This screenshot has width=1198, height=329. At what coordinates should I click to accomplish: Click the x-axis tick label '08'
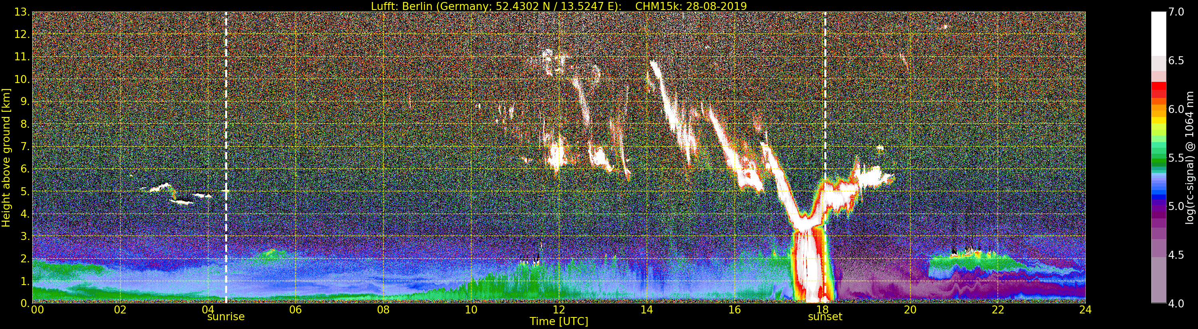coord(383,310)
